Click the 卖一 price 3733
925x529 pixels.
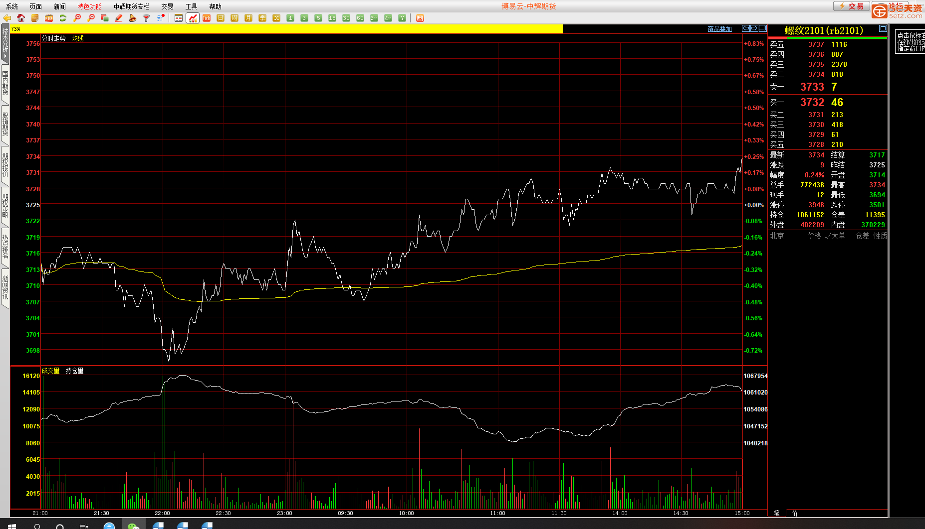pos(812,87)
